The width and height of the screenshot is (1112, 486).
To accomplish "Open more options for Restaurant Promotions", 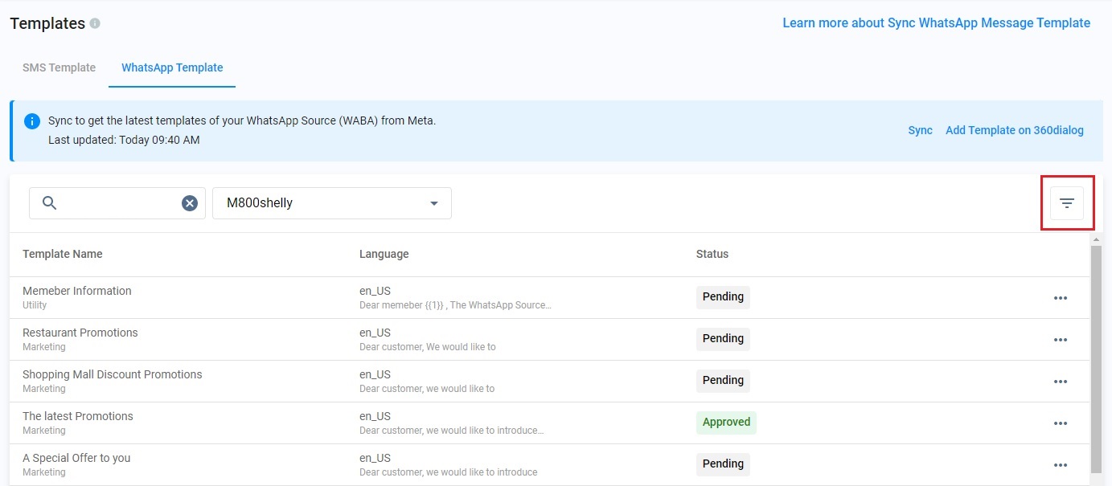I will coord(1060,340).
